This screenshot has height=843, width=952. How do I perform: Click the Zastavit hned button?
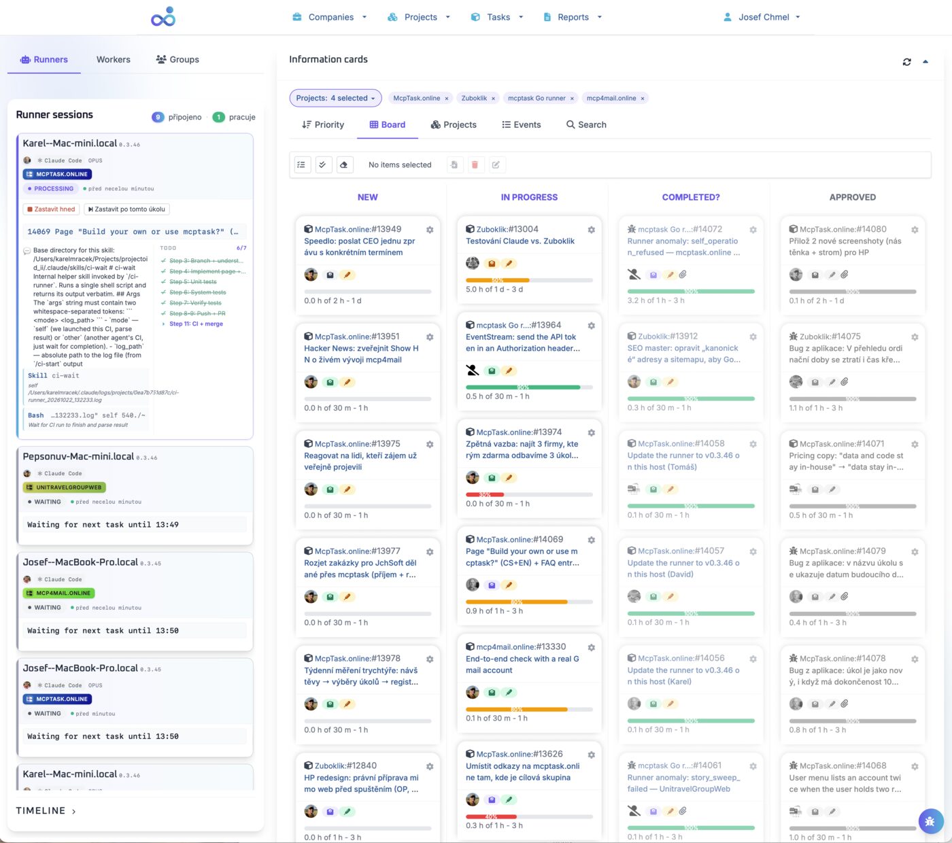point(50,209)
